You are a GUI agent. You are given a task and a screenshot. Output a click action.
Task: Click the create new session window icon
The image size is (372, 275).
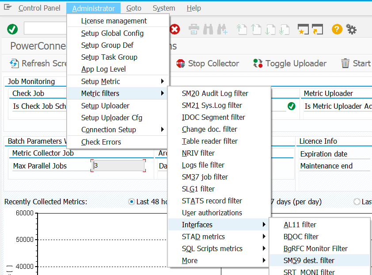tap(303, 30)
